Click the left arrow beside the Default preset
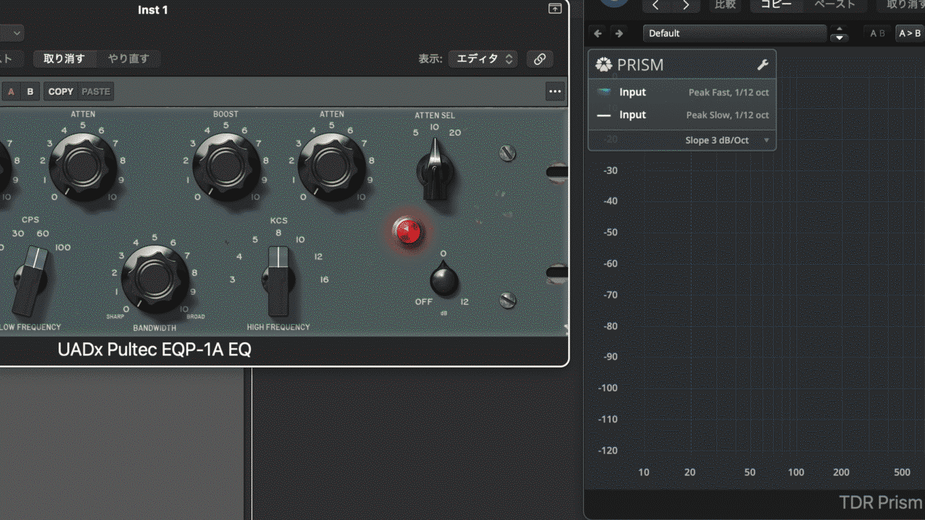Screen dimensions: 925x520 (x=598, y=33)
